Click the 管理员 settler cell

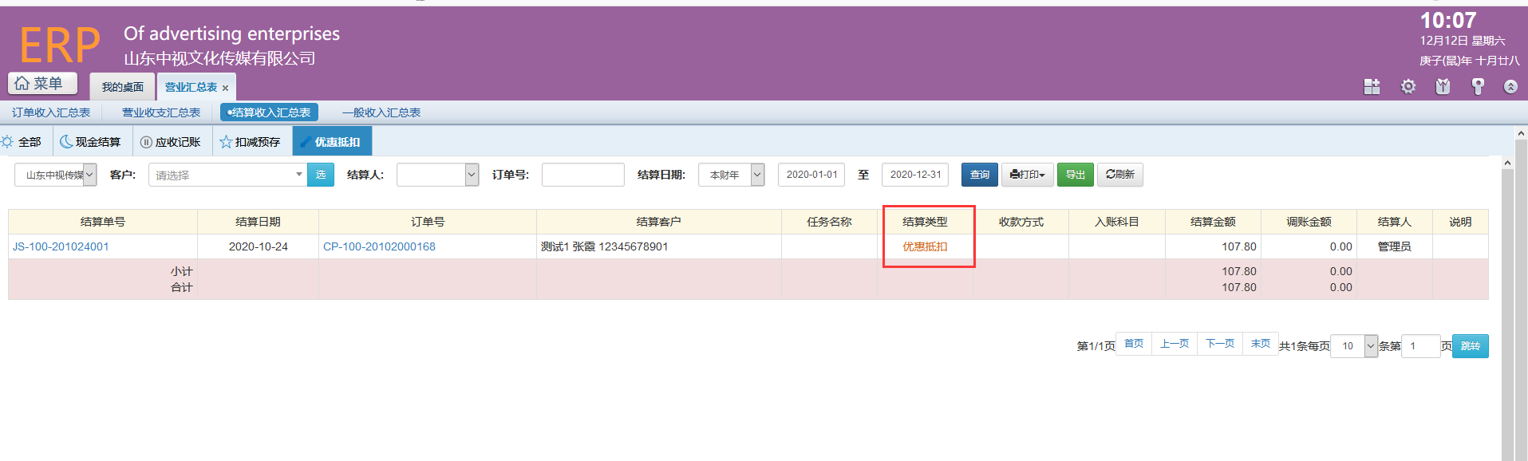coord(1395,246)
